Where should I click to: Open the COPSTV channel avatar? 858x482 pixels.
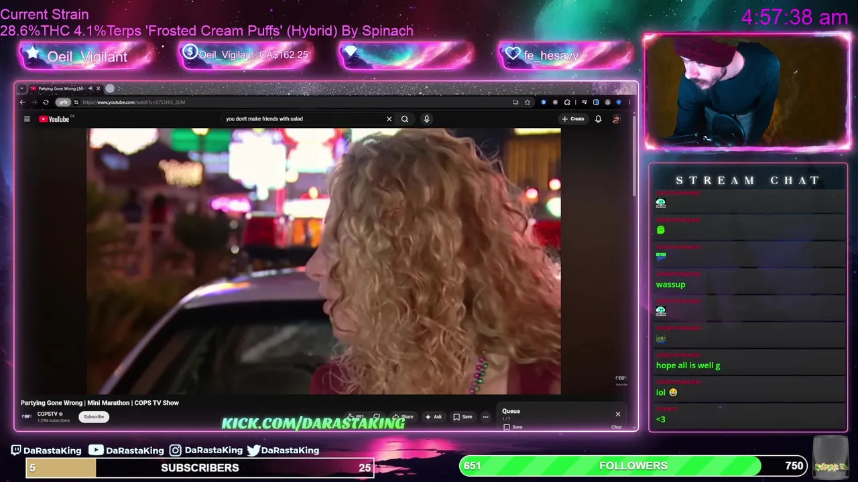27,416
